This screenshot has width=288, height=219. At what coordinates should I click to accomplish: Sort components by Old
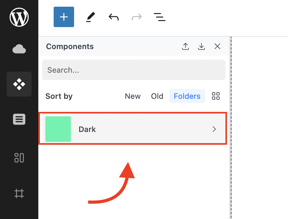pyautogui.click(x=157, y=96)
